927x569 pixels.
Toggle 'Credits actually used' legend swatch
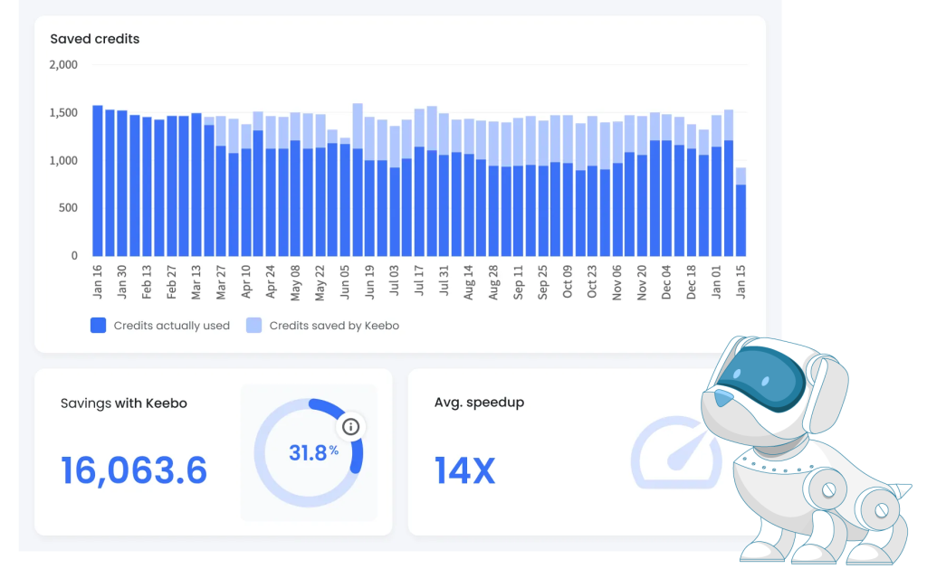98,326
